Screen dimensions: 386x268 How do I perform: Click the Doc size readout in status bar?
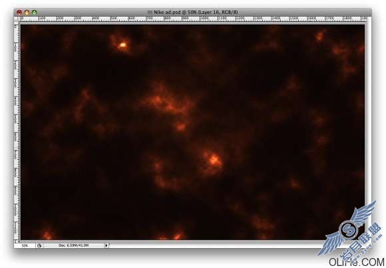pyautogui.click(x=73, y=245)
